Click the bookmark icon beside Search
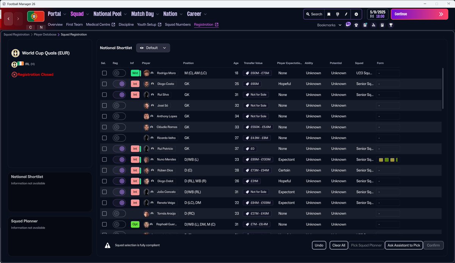The image size is (455, 263). pyautogui.click(x=329, y=14)
